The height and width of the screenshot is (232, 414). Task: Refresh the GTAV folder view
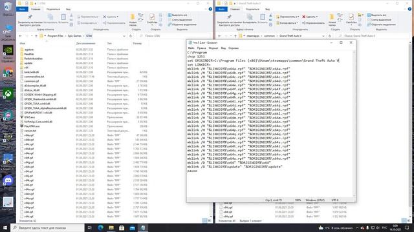131,36
